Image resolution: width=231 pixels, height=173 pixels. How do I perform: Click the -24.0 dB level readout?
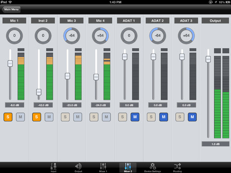coord(101,105)
